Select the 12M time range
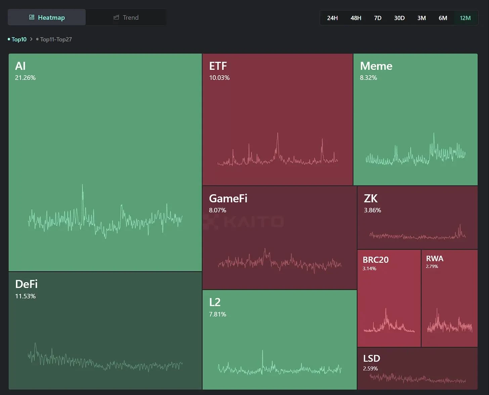The image size is (489, 395). (x=465, y=18)
